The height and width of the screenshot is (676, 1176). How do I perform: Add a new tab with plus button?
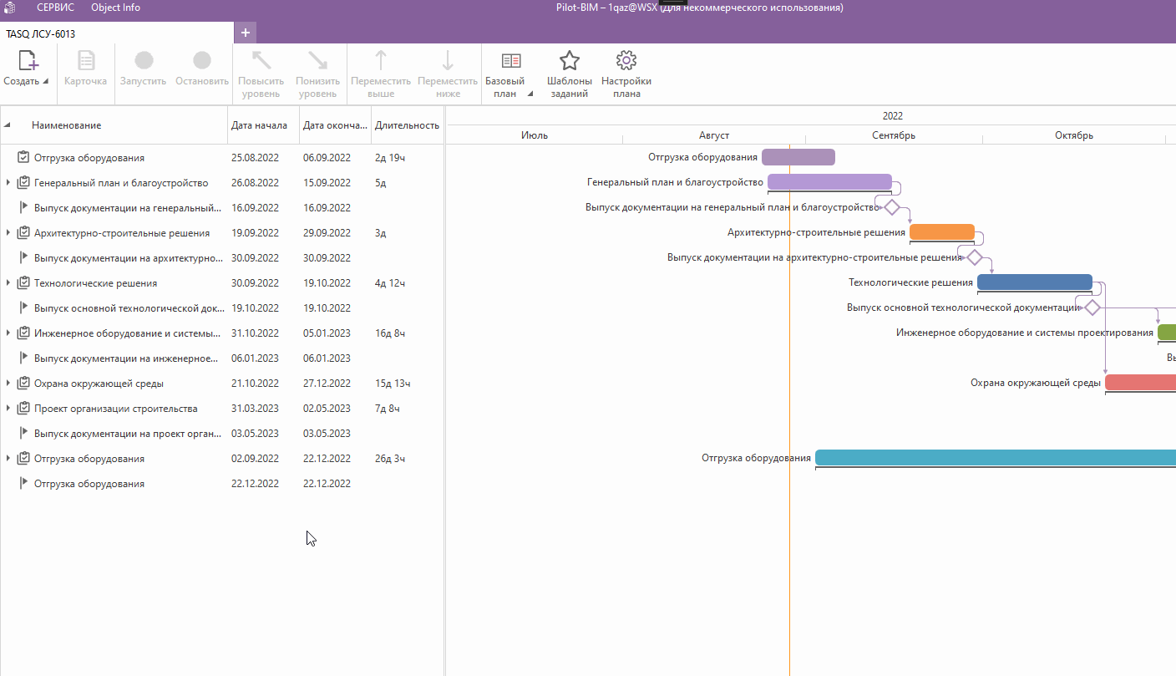tap(245, 33)
